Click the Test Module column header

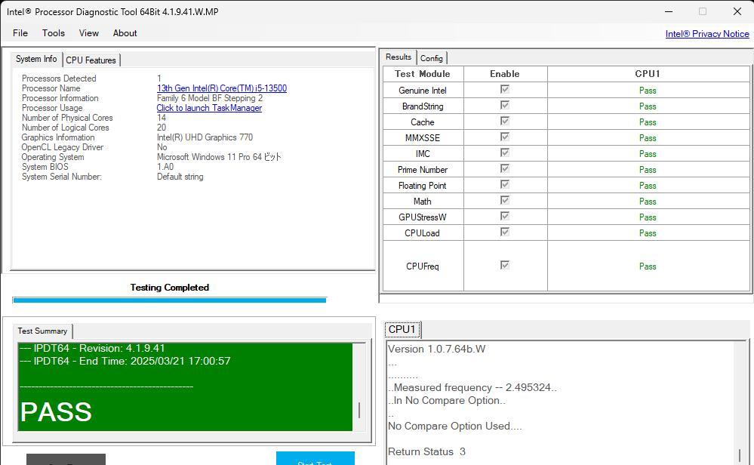(x=423, y=74)
